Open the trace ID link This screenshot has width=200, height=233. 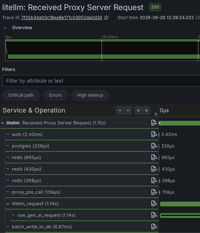(62, 18)
